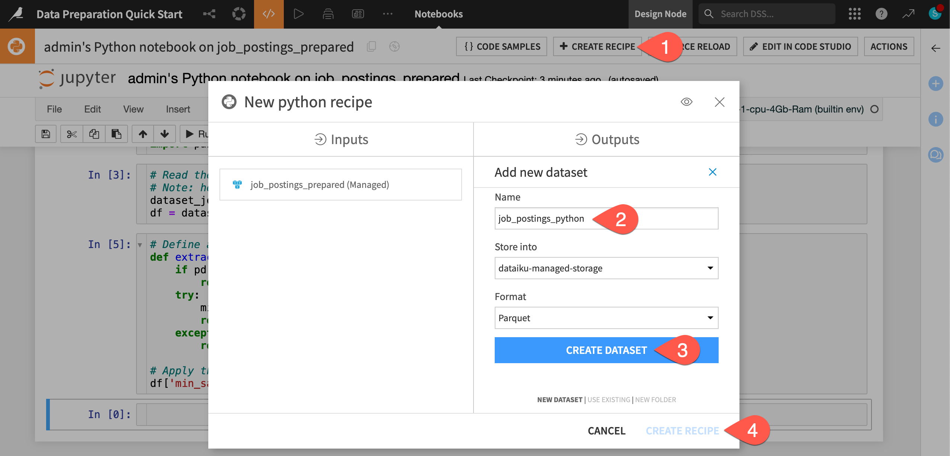Click EDIT IN CODE STUDIO button
The height and width of the screenshot is (456, 950).
[x=800, y=46]
